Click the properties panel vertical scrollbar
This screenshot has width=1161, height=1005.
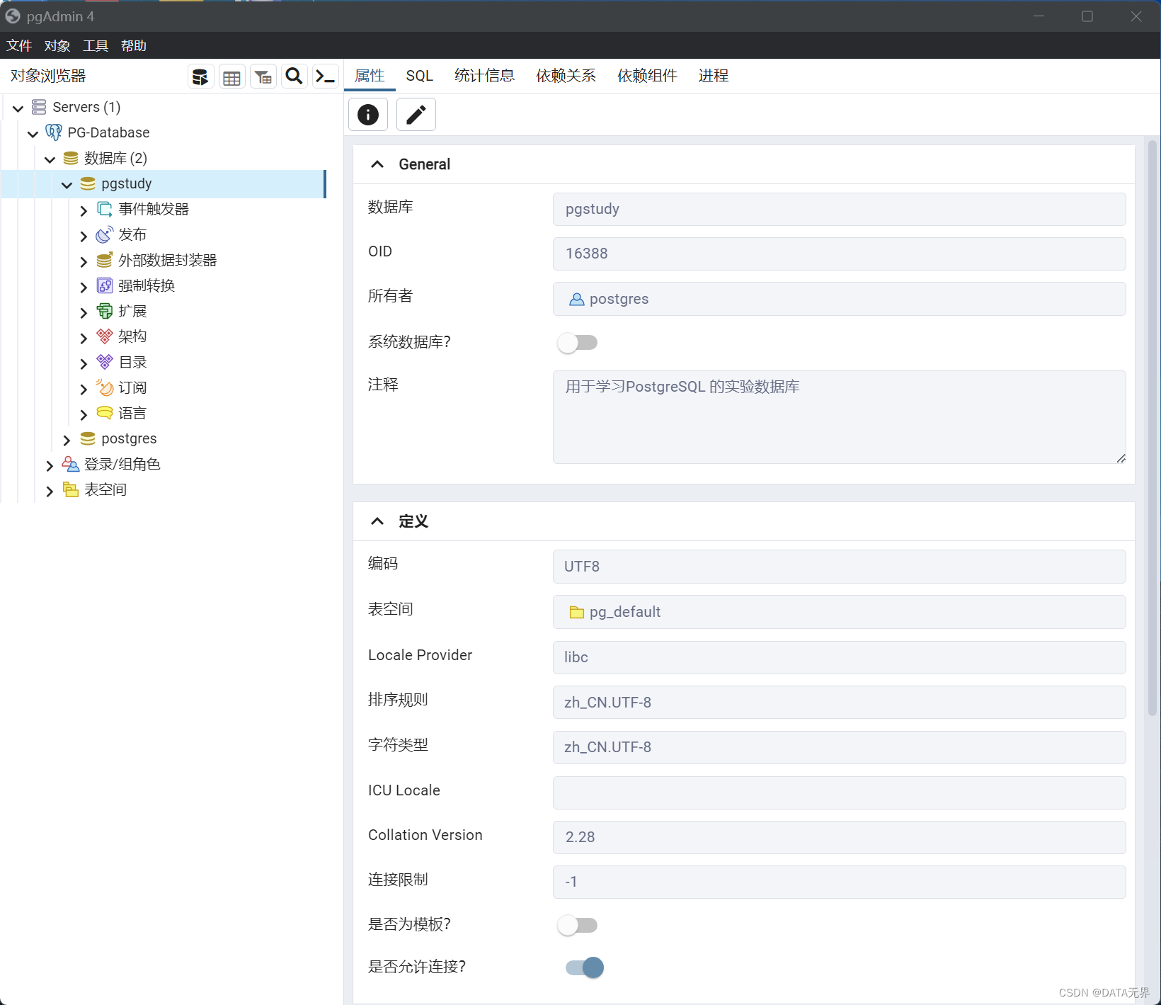(1152, 428)
